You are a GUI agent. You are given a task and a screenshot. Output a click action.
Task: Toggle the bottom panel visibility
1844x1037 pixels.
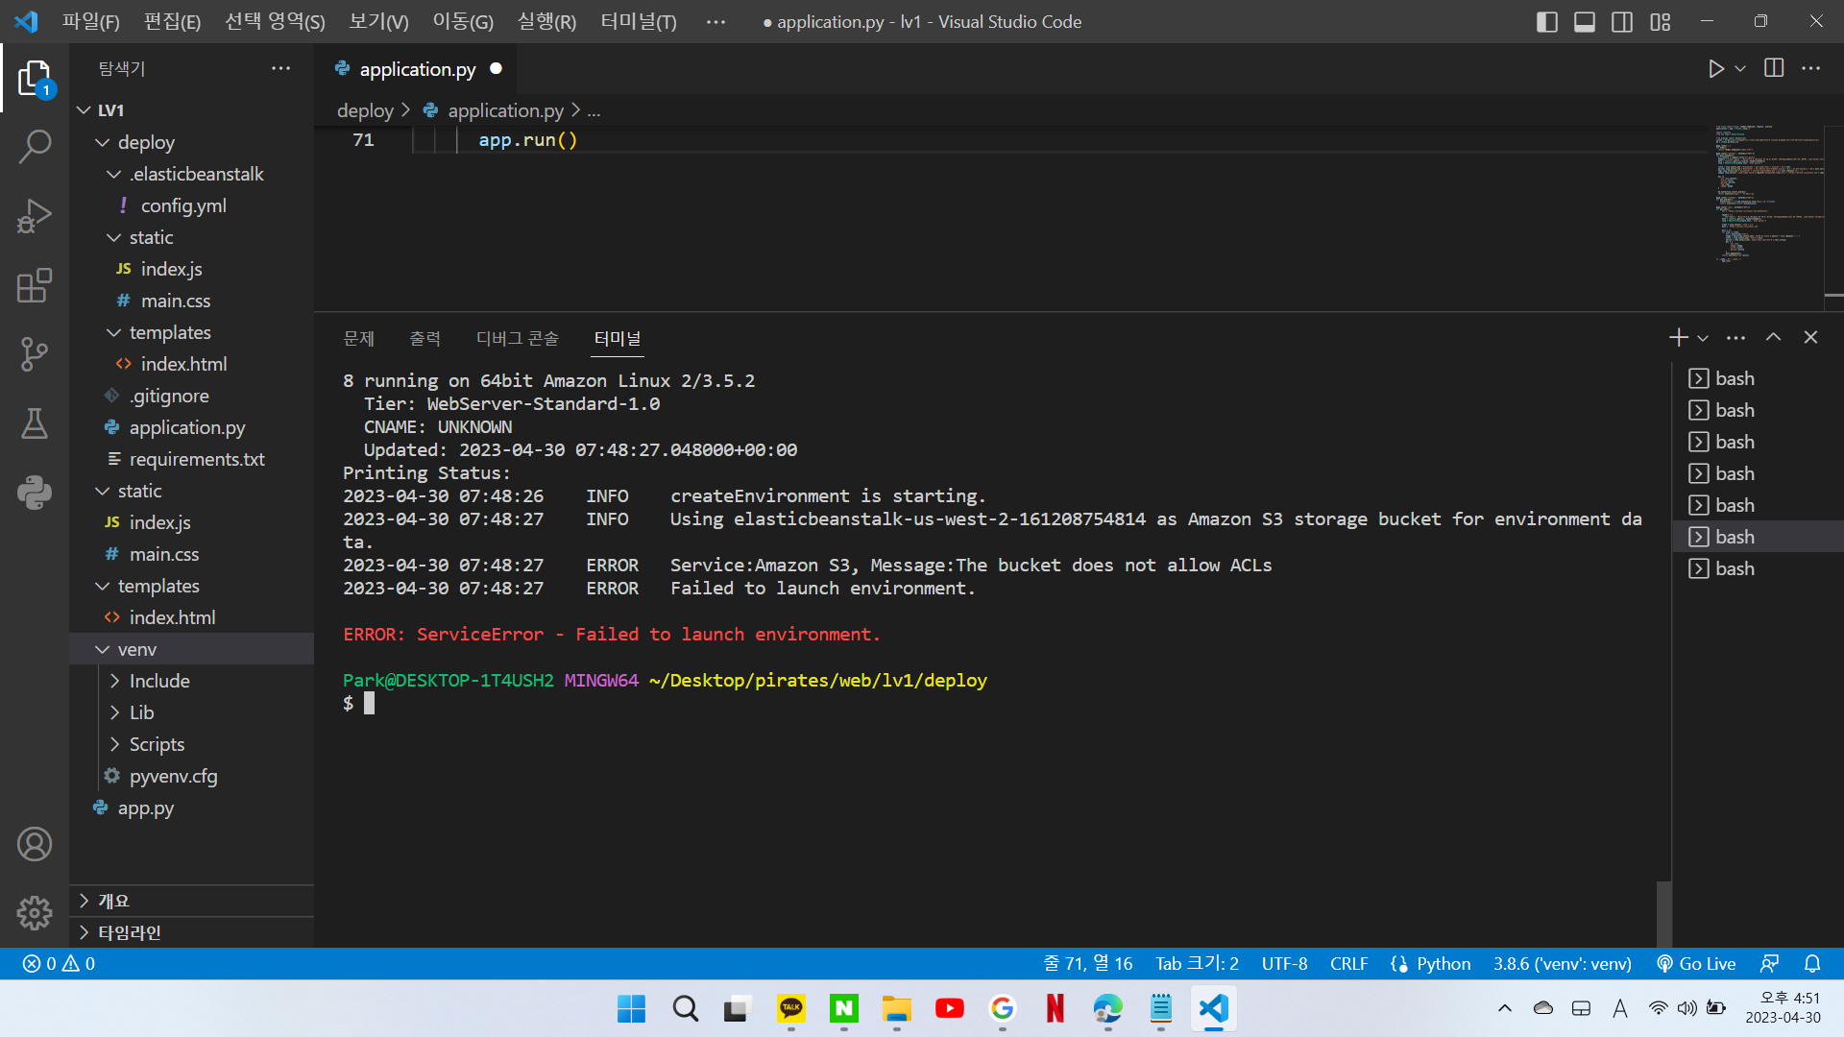1585,21
